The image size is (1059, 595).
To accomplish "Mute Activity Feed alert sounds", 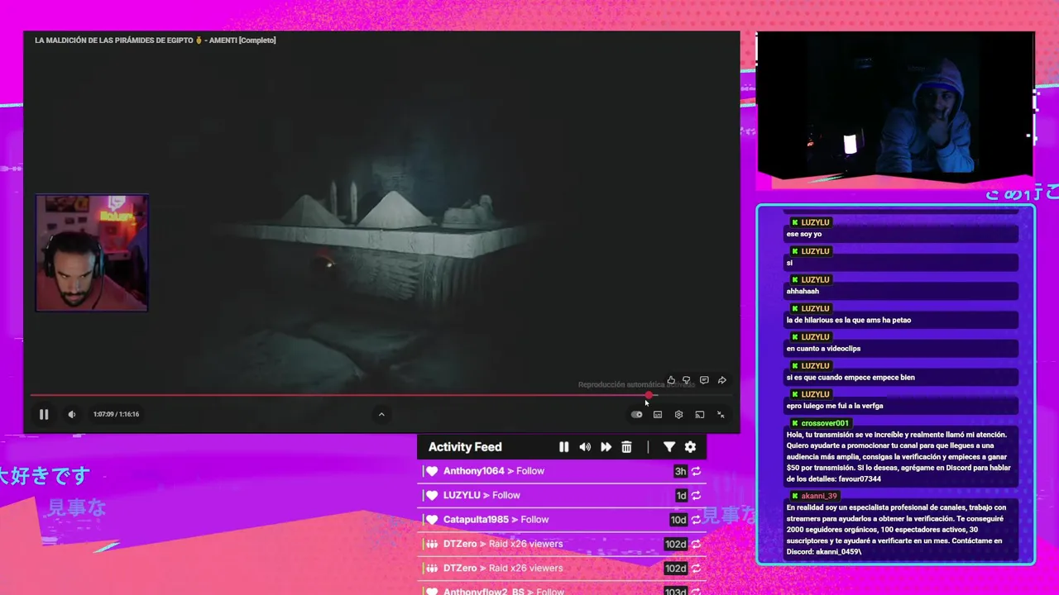I will [585, 447].
